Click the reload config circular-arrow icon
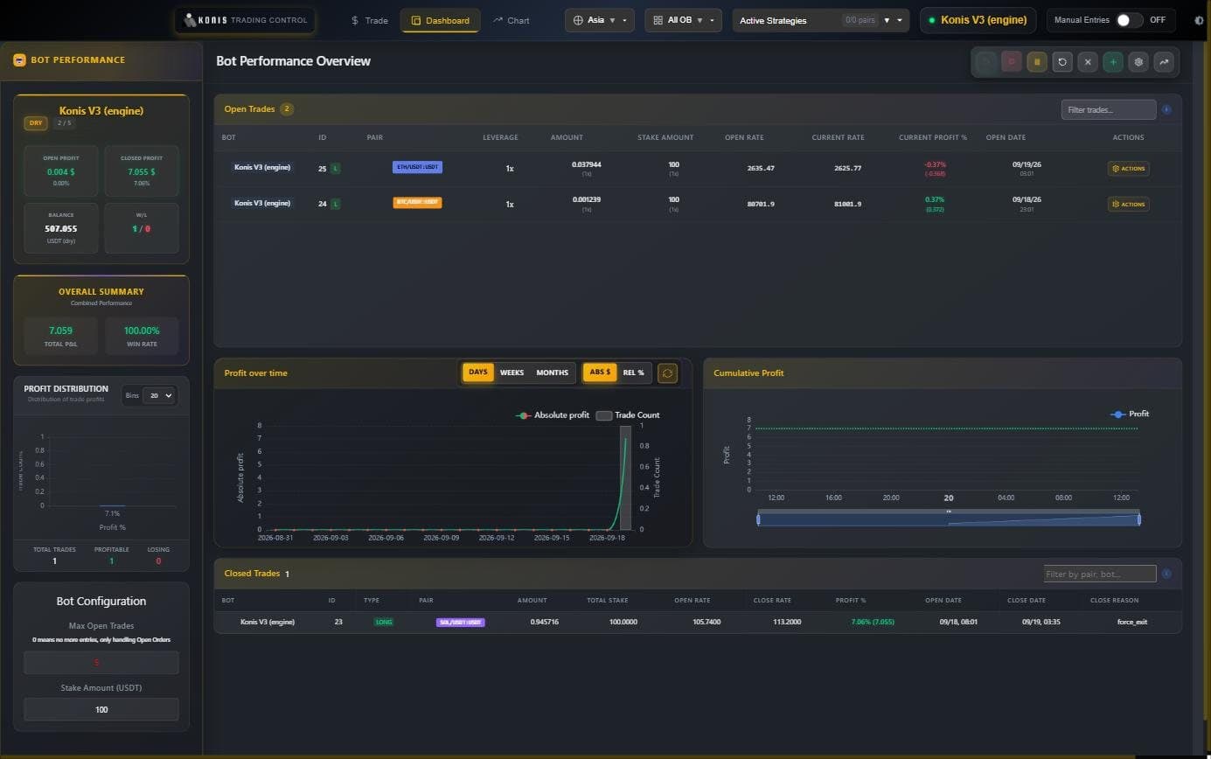Image resolution: width=1211 pixels, height=759 pixels. (x=1062, y=61)
